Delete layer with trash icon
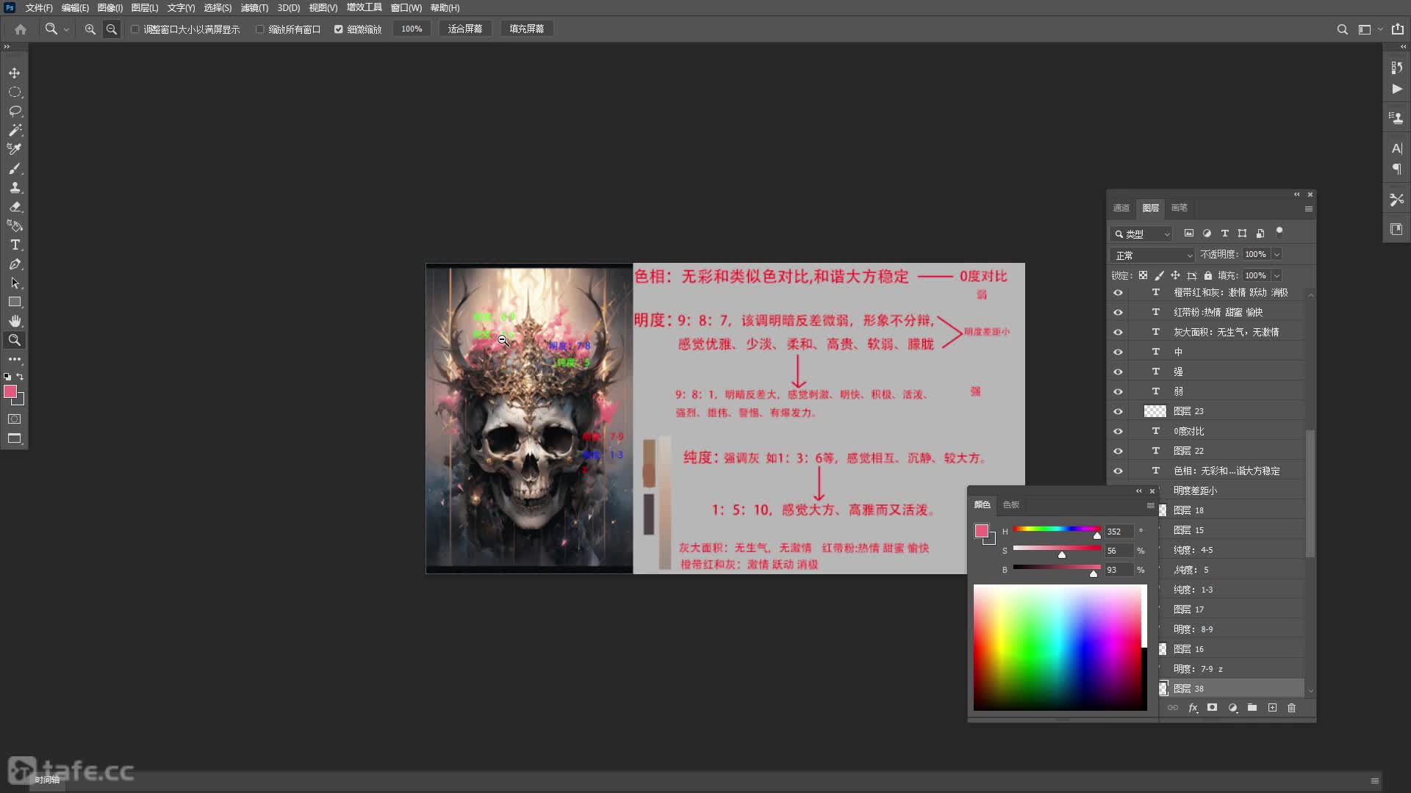This screenshot has width=1411, height=793. pos(1292,708)
